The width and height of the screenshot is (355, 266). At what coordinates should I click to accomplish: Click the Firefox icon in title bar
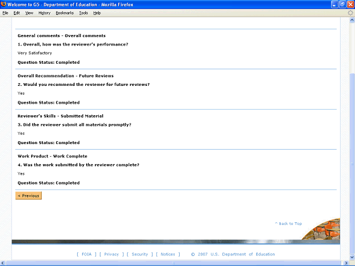click(x=3, y=4)
